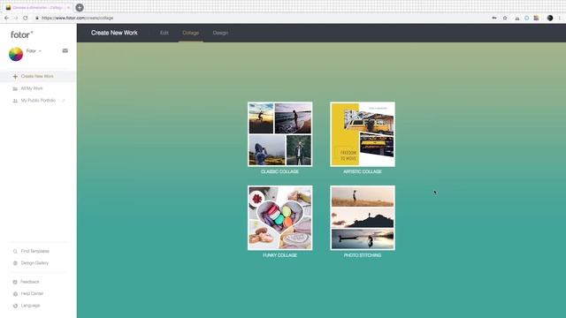Open All My Work

(32, 88)
